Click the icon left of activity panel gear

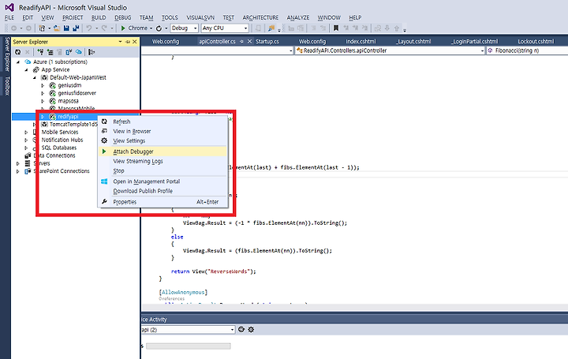pos(241,330)
